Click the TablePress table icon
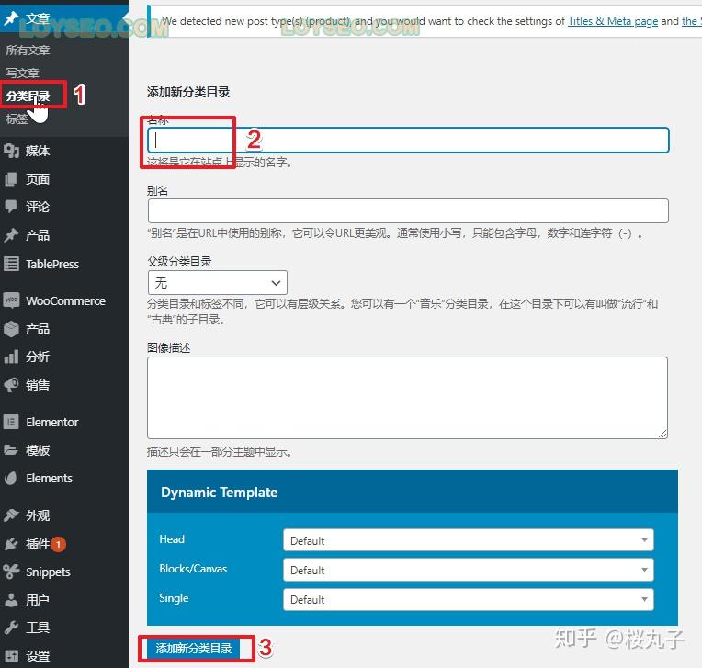This screenshot has width=702, height=668. pos(11,264)
